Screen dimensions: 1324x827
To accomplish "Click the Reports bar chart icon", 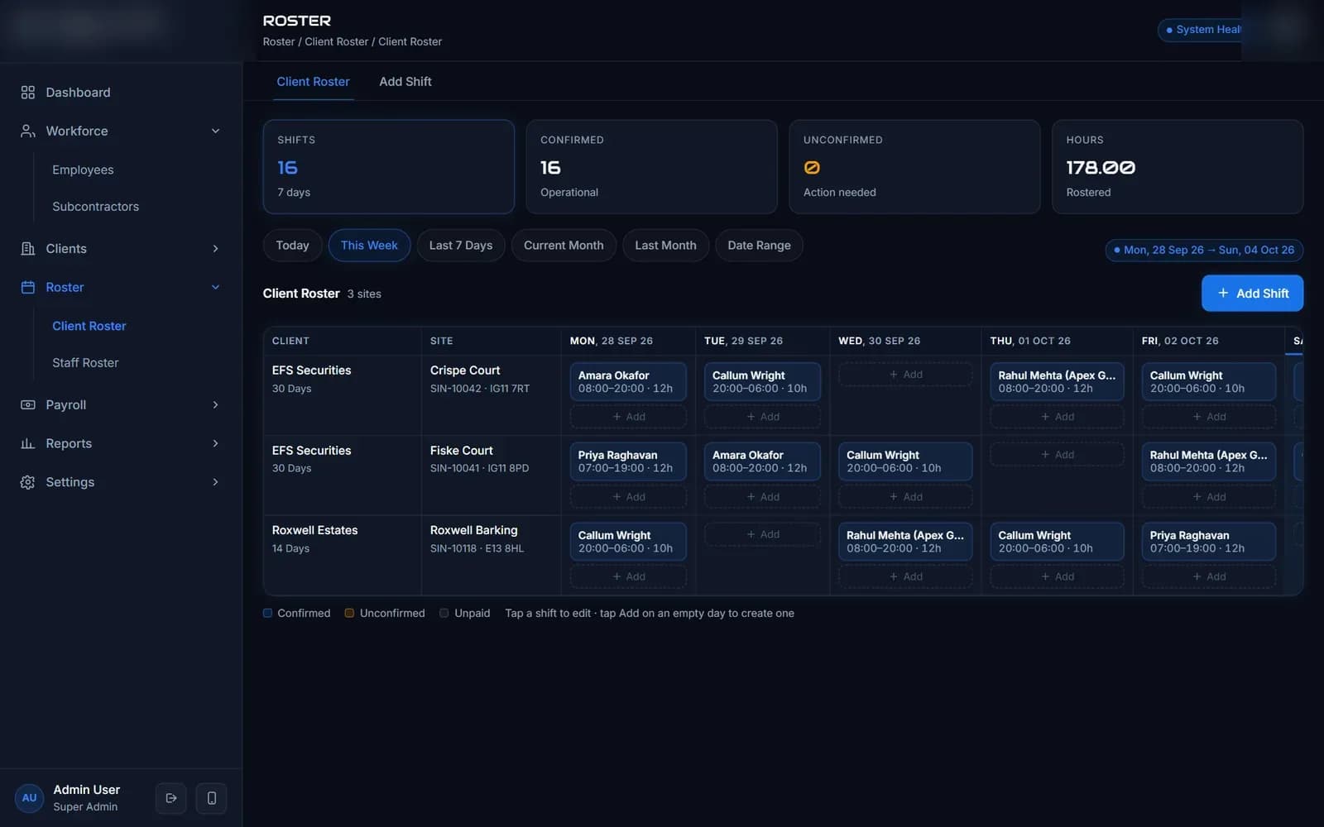I will [x=28, y=444].
